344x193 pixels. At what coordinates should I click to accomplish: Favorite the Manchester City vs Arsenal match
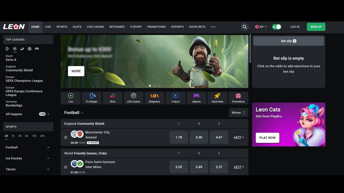click(x=66, y=137)
